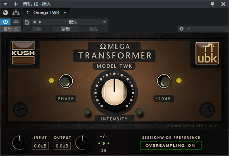The image size is (229, 156).
Task: Click the OUTPUT label text
Action: pos(63,137)
